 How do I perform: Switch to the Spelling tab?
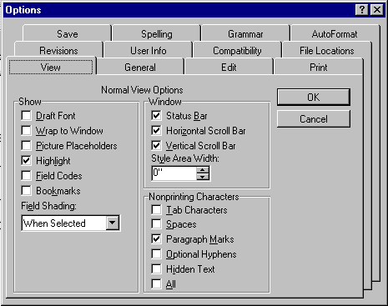click(157, 33)
